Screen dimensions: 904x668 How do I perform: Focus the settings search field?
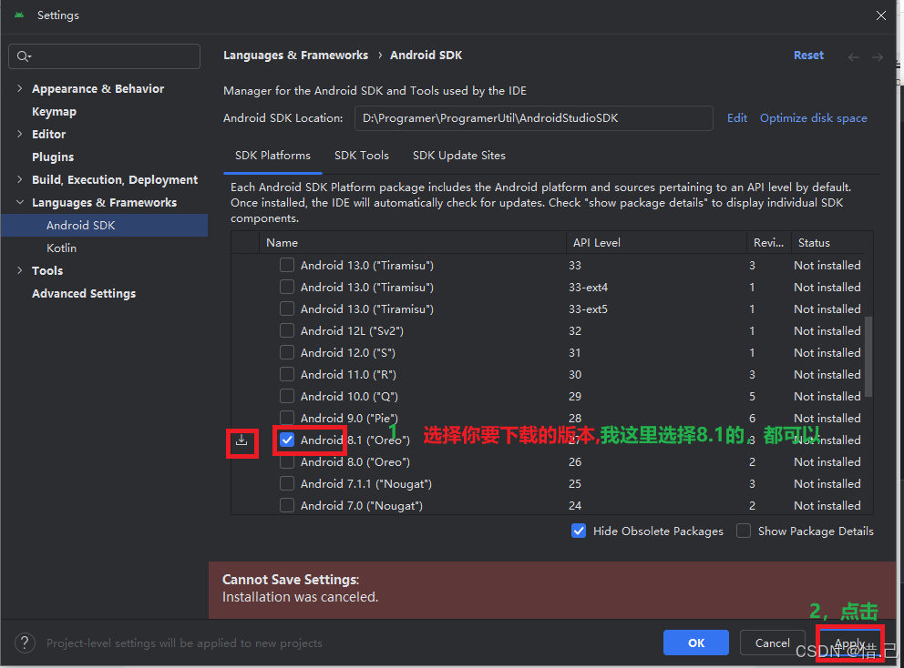tap(105, 56)
